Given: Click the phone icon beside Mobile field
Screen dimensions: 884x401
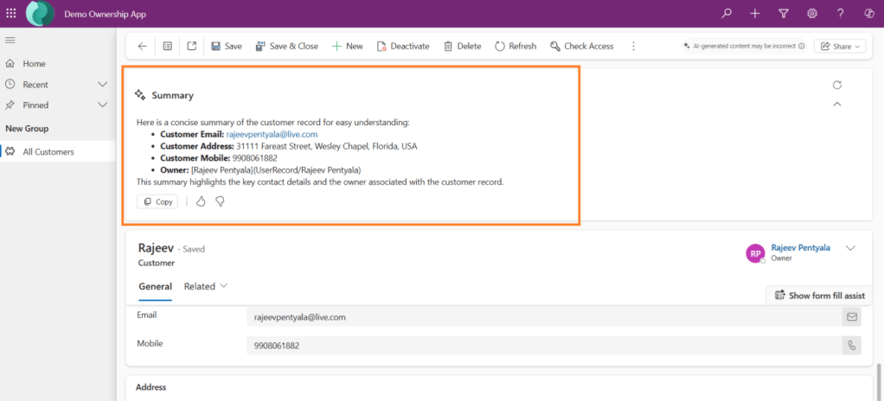Looking at the screenshot, I should point(852,346).
